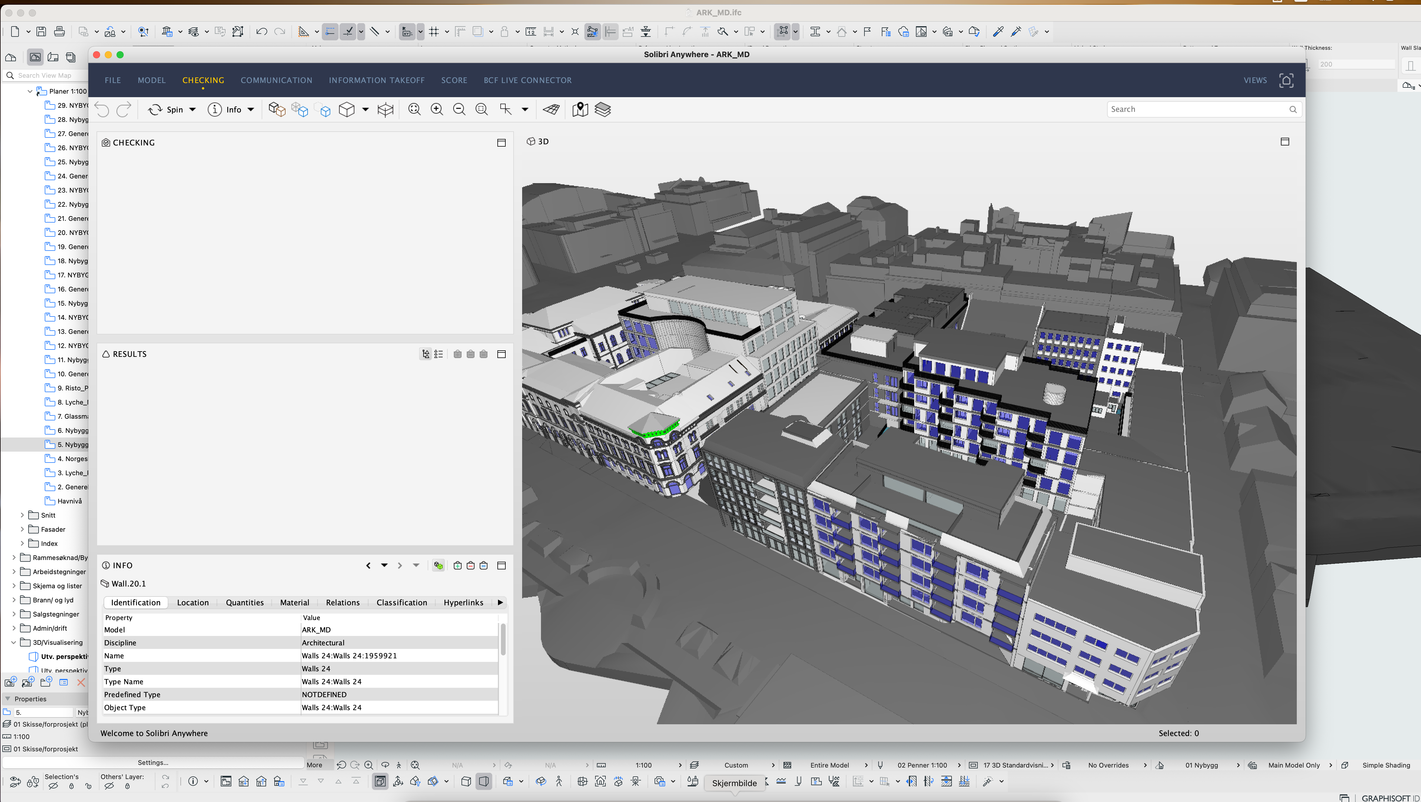This screenshot has height=802, width=1421.
Task: Click the zoom to fit icon
Action: coord(414,109)
